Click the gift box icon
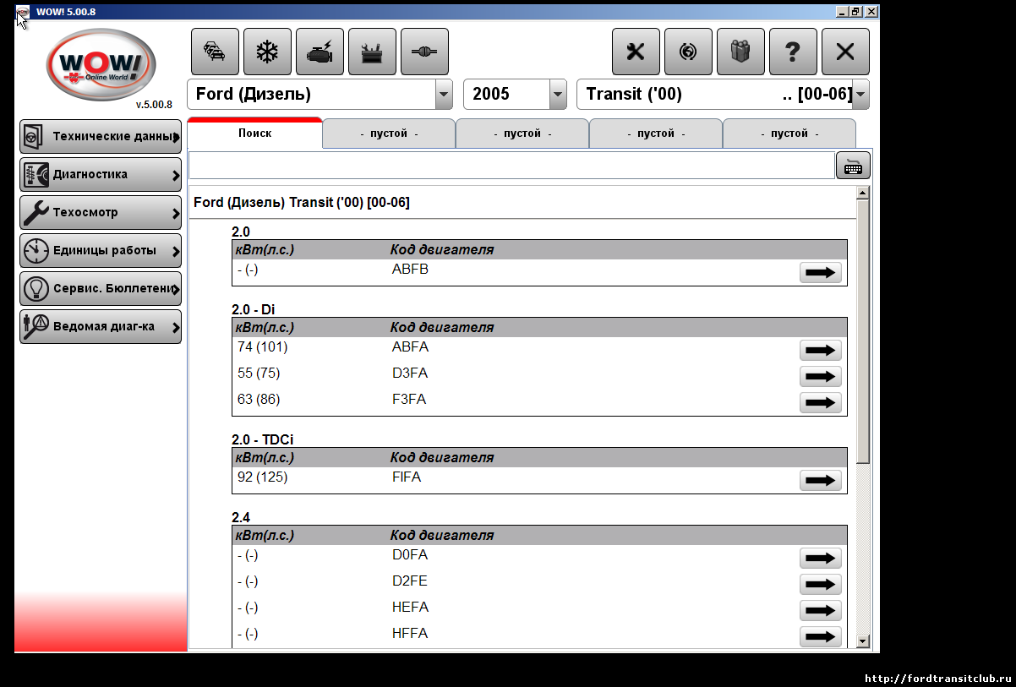1016x687 pixels. click(x=740, y=52)
